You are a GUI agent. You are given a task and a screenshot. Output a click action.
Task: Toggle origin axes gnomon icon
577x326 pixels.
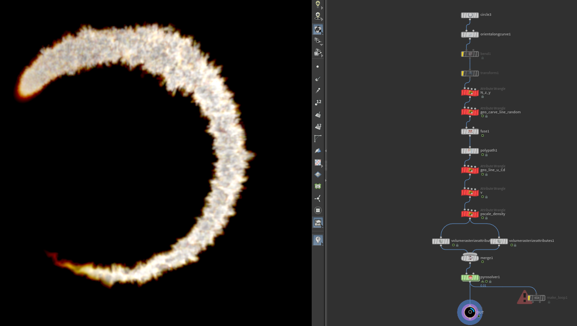[318, 198]
